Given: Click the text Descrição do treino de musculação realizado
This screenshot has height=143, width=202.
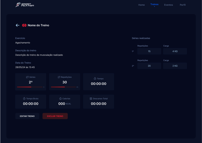Looking at the screenshot, I should click(x=39, y=55).
